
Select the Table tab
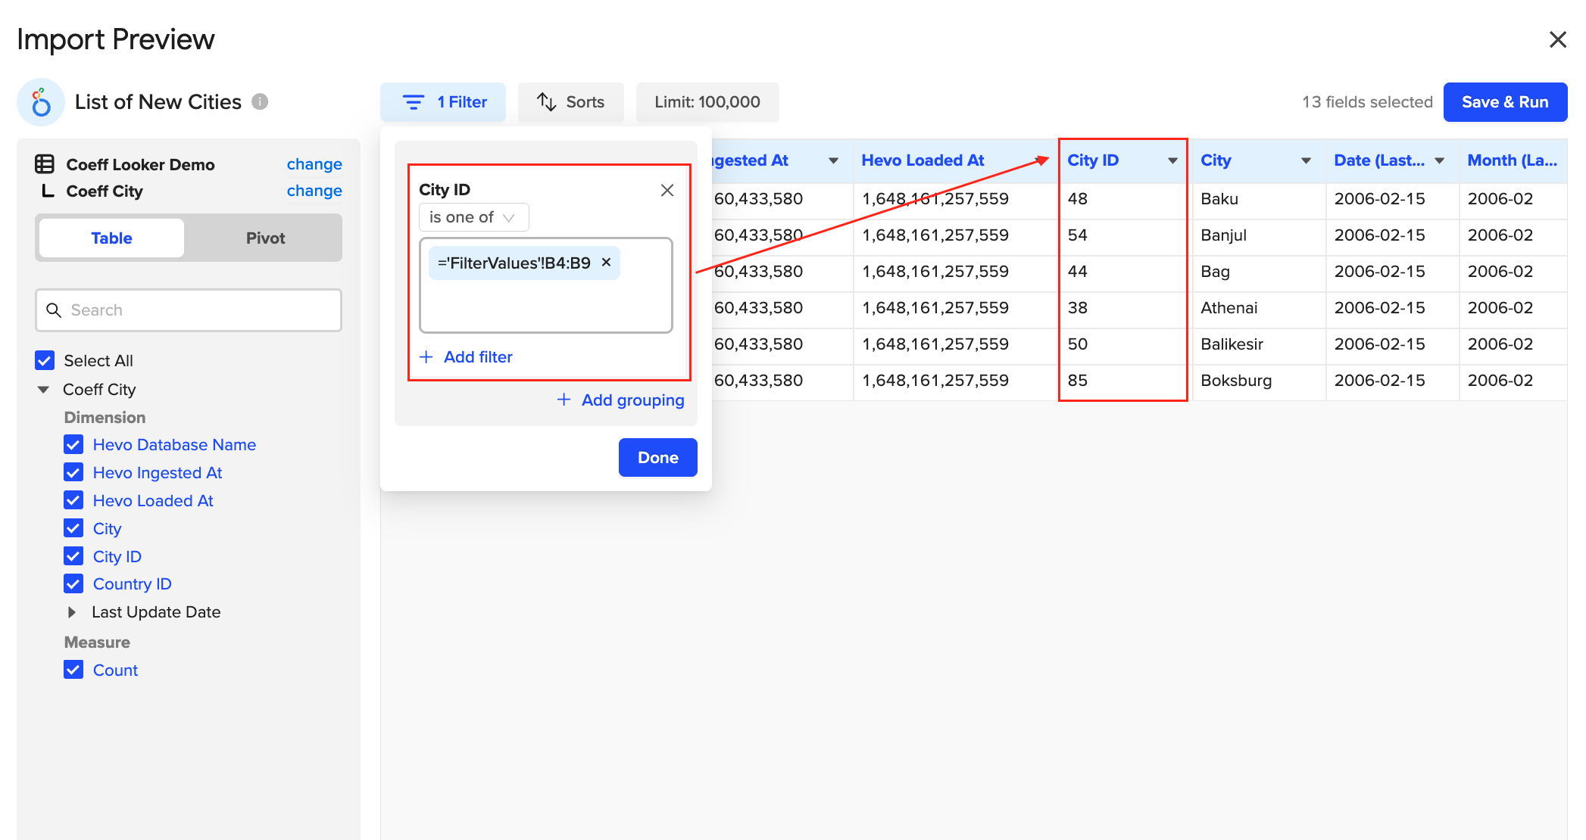(x=111, y=238)
